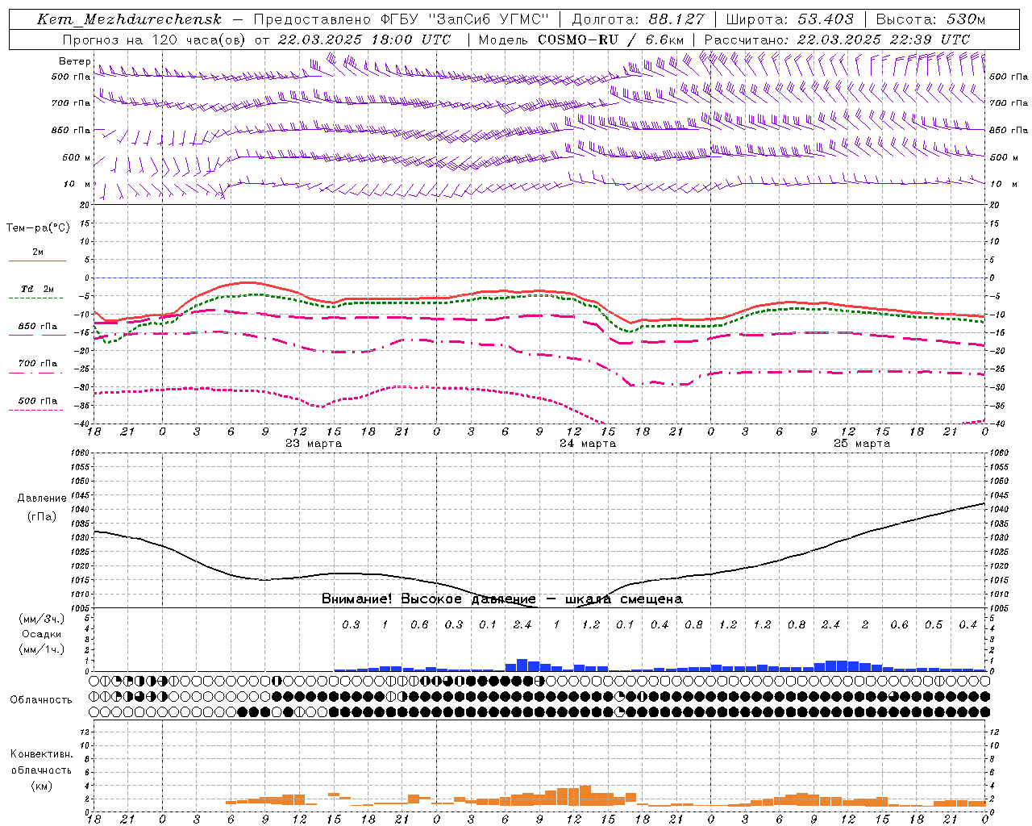Image resolution: width=1032 pixels, height=826 pixels.
Task: Click the '23 марта' date label
Action: coord(314,444)
